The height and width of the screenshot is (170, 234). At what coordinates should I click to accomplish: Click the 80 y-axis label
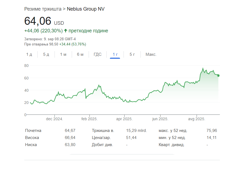point(26,66)
